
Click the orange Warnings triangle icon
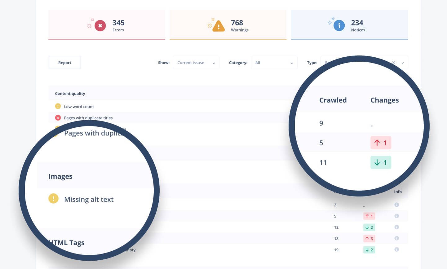click(219, 26)
